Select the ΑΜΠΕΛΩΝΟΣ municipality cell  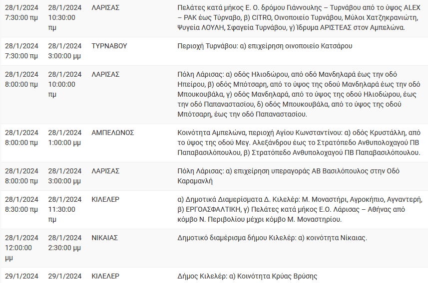(113, 133)
